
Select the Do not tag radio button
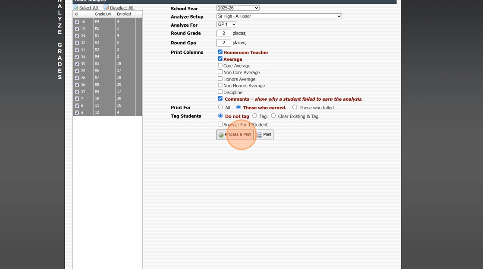point(220,116)
